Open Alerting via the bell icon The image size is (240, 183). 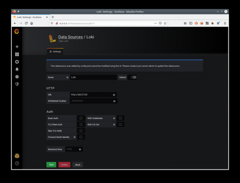(17, 69)
